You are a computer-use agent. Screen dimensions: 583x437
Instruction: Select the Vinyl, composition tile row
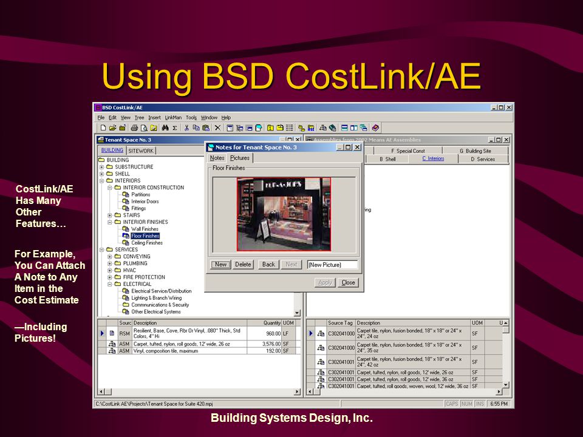pos(199,351)
